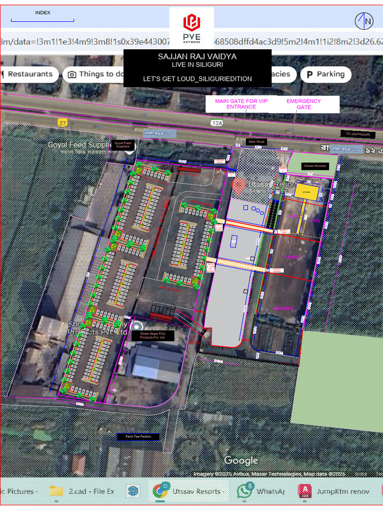Click the FANPIT zone label
This screenshot has width=383, height=510.
(x=292, y=257)
